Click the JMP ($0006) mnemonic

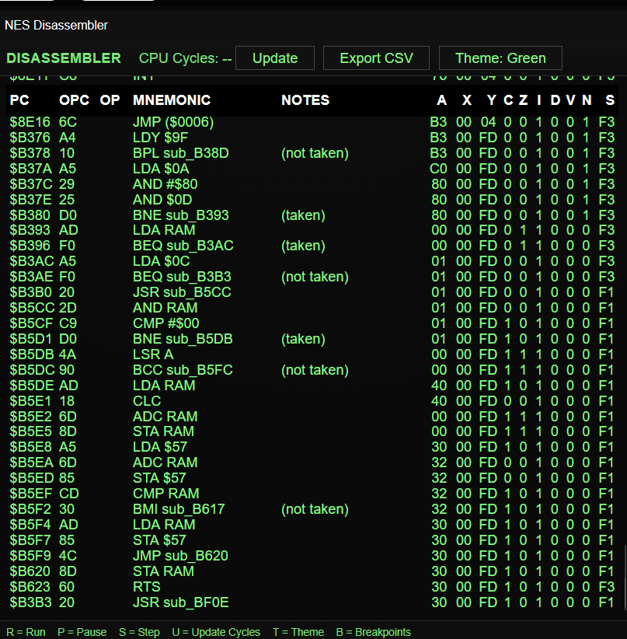coord(173,122)
